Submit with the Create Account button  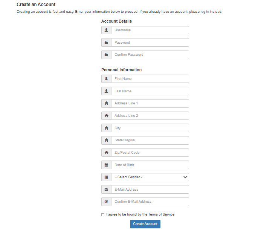pos(145,224)
